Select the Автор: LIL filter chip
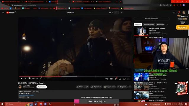 point(160,25)
